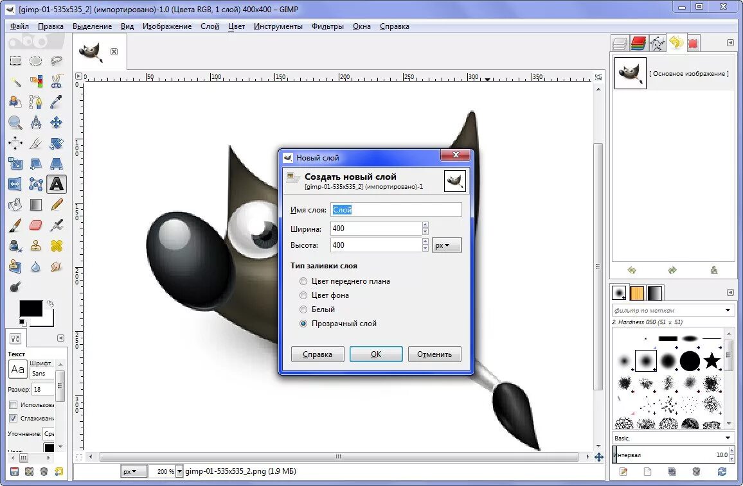Select the Crop tool
The height and width of the screenshot is (486, 743).
coord(15,143)
